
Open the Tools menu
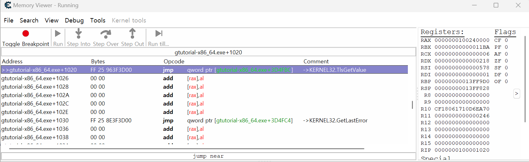click(x=98, y=20)
